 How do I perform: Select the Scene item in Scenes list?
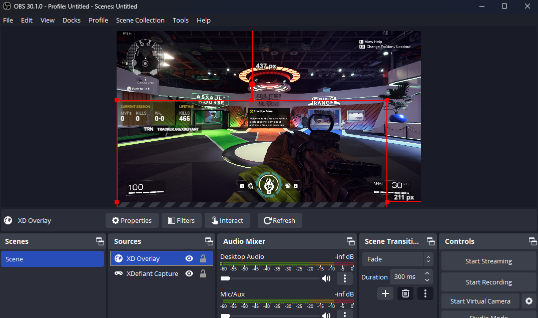pos(53,259)
